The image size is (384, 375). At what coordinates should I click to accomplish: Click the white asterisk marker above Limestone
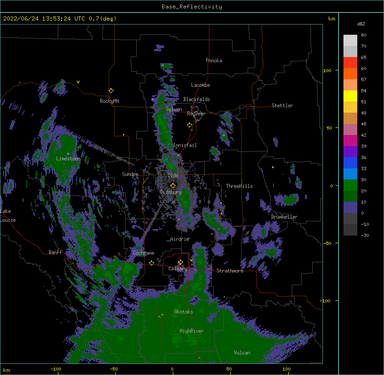[x=68, y=154]
